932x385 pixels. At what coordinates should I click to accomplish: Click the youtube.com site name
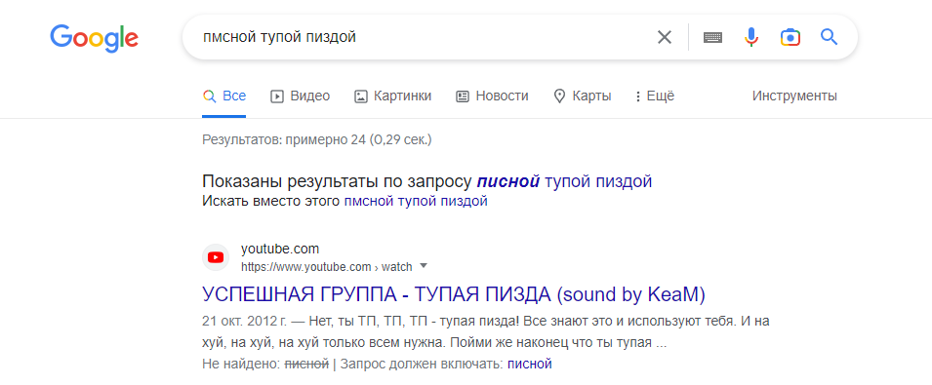click(280, 250)
